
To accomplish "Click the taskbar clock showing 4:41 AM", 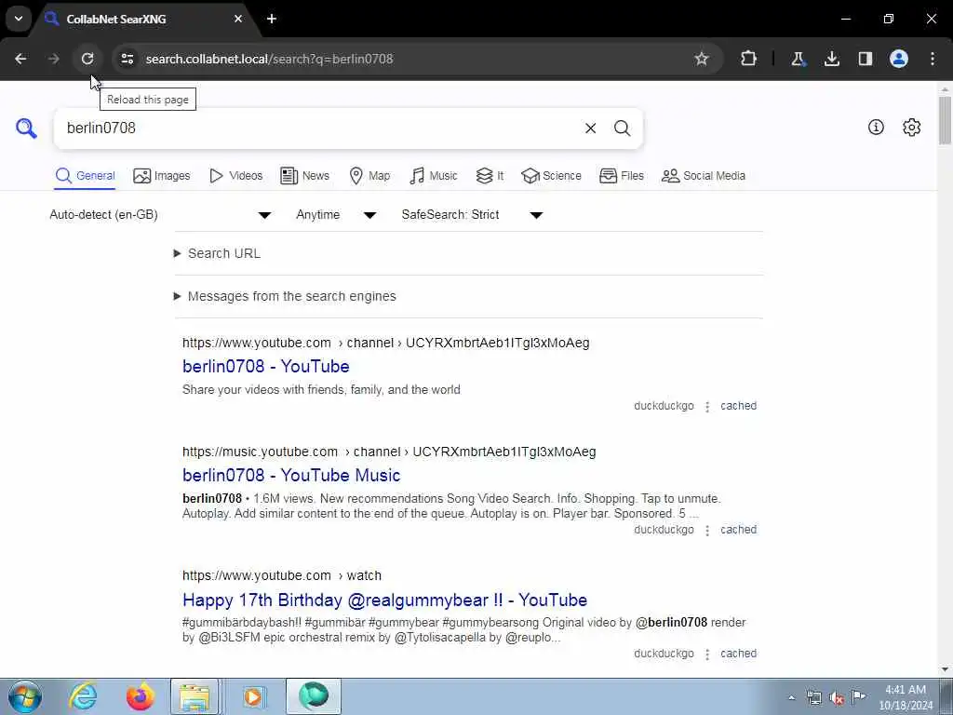I will point(906,697).
